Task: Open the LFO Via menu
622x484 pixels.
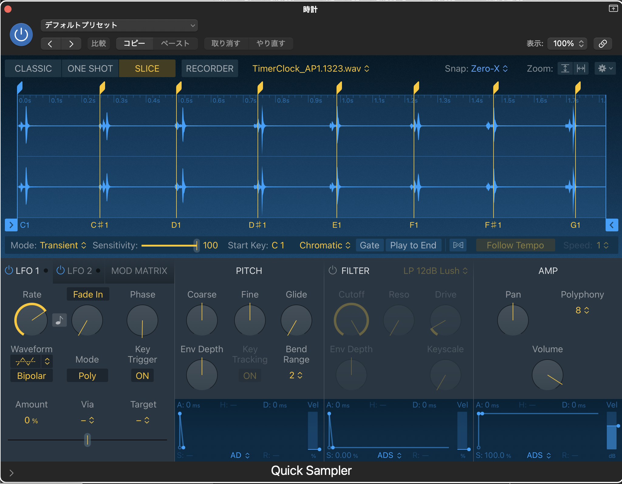Action: pos(87,420)
